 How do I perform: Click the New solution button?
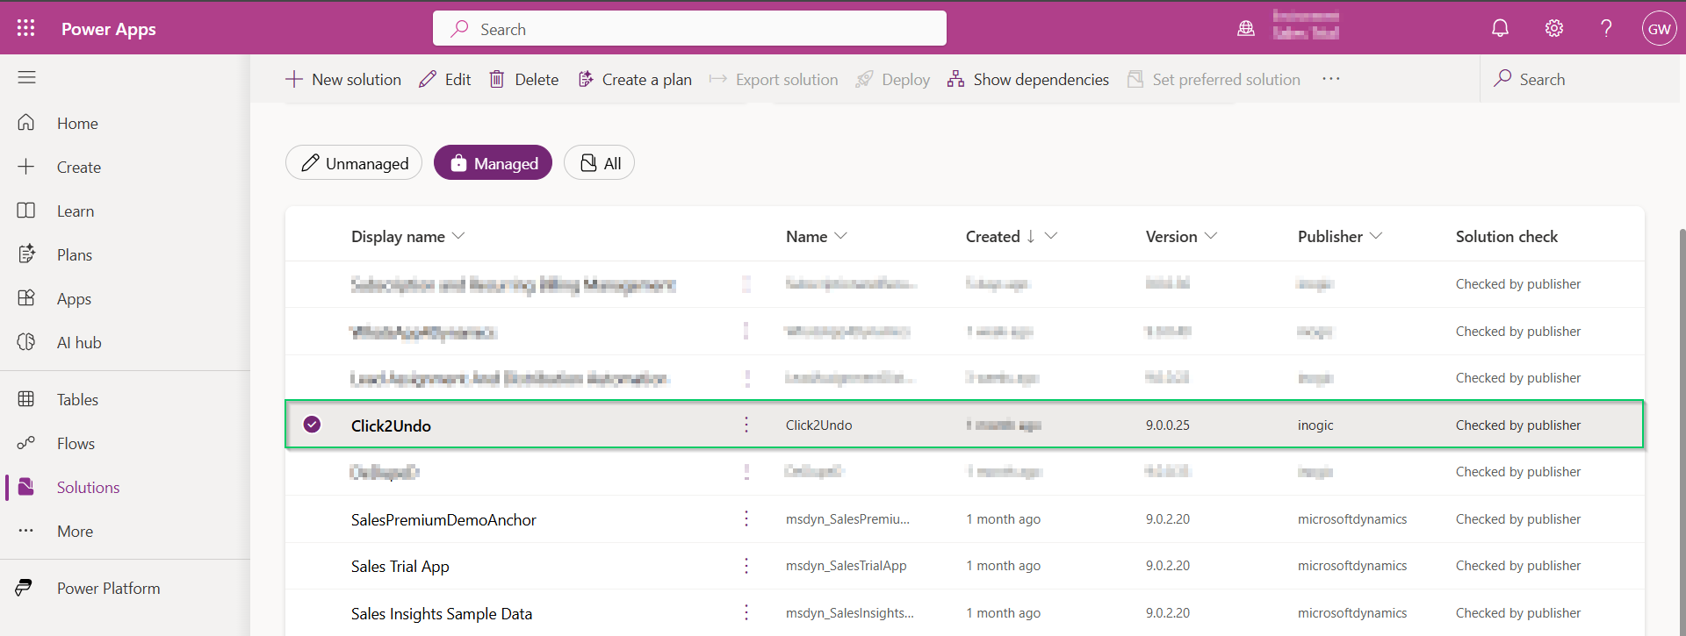click(343, 79)
